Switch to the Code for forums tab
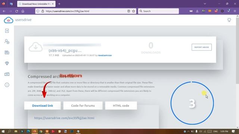This screenshot has width=239, height=134. click(x=83, y=106)
